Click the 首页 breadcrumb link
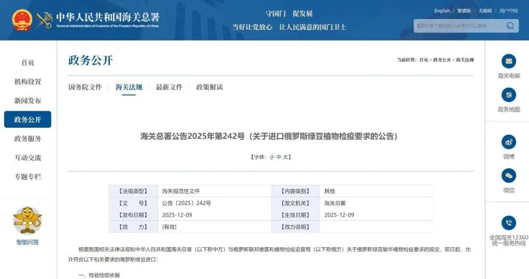The width and height of the screenshot is (529, 279). pos(424,60)
